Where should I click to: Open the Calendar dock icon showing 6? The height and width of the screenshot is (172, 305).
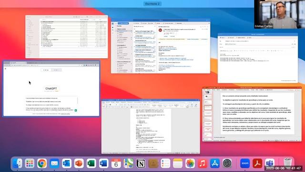point(116,163)
